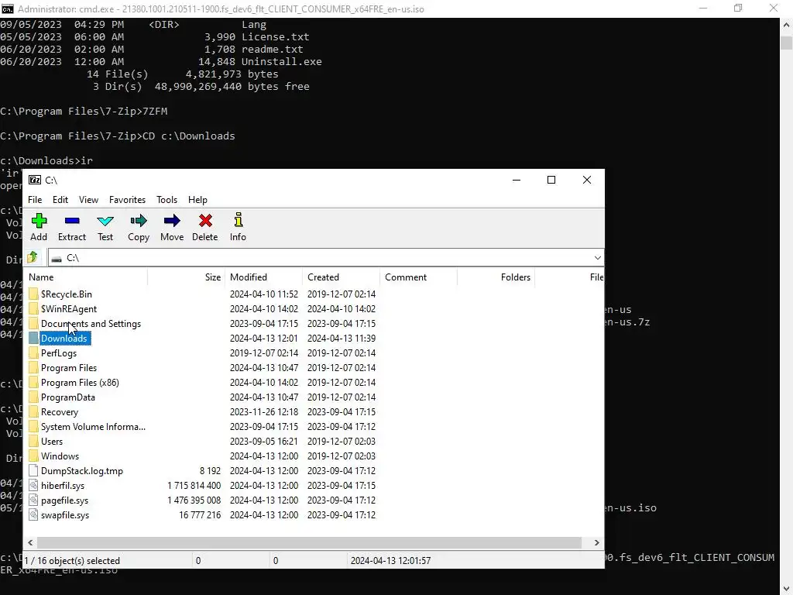Select the swapfile.sys file icon
Screen dimensions: 793x595
pyautogui.click(x=33, y=514)
